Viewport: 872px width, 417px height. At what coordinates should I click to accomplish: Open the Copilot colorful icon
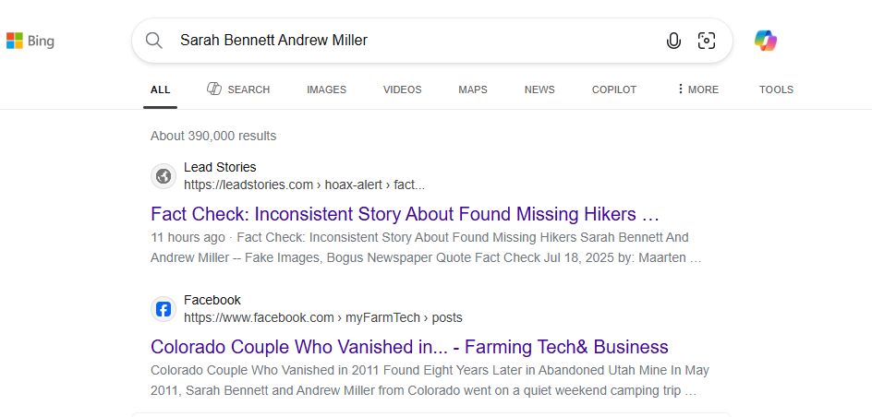(x=766, y=41)
